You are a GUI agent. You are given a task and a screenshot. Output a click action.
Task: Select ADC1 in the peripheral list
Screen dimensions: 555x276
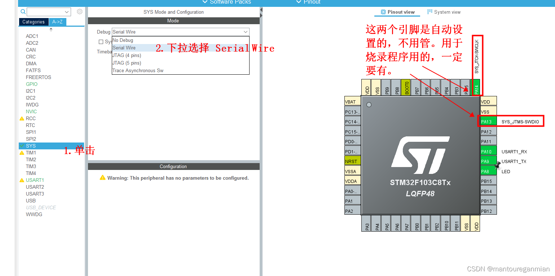click(32, 36)
